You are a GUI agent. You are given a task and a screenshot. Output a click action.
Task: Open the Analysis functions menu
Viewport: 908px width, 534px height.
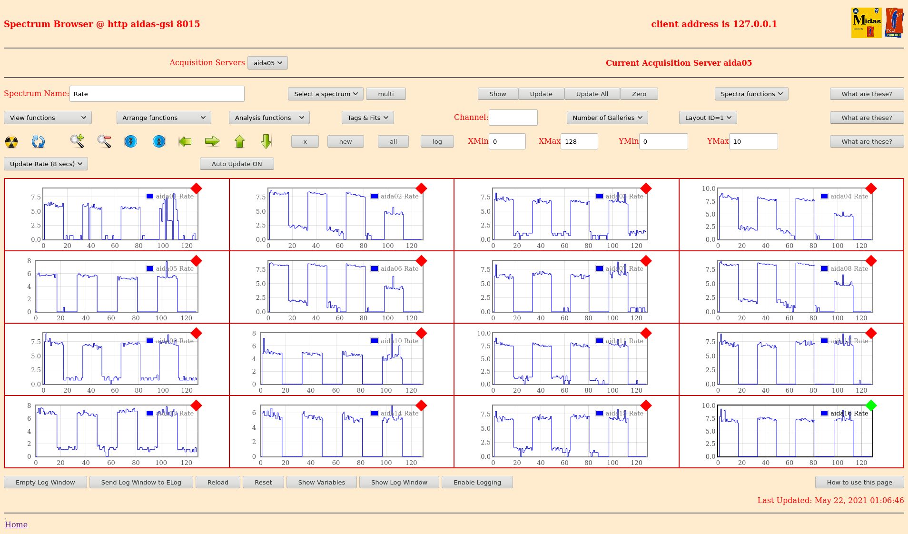click(269, 118)
